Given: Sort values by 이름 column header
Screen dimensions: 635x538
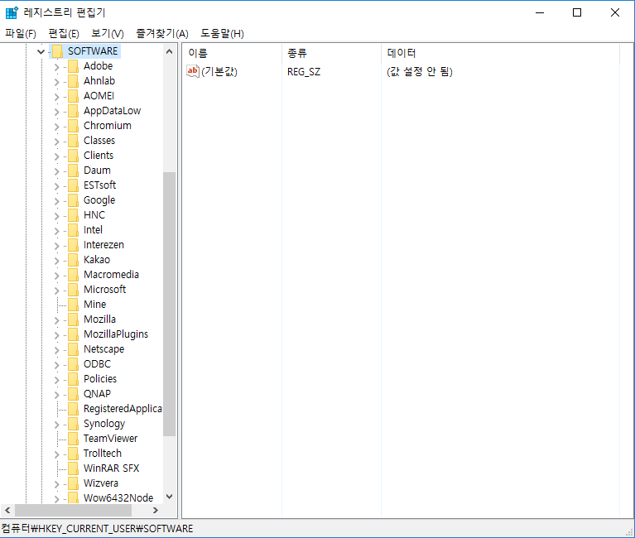Looking at the screenshot, I should coord(232,53).
